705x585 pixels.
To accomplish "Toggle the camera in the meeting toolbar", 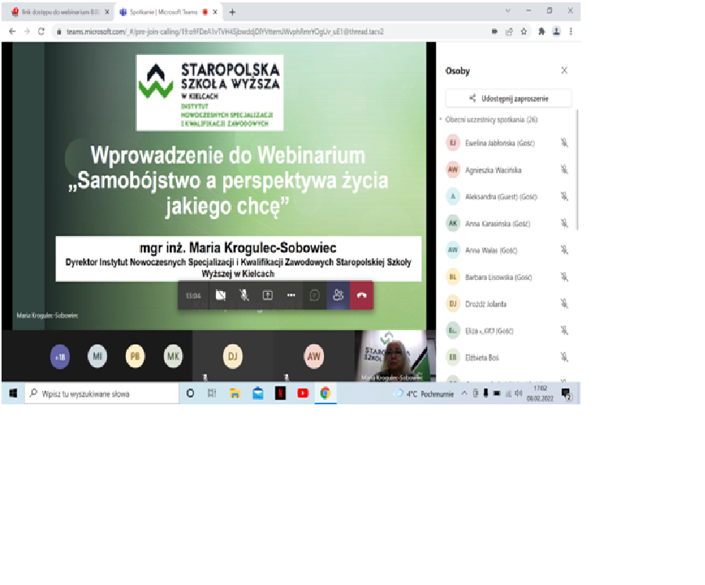I will [221, 295].
